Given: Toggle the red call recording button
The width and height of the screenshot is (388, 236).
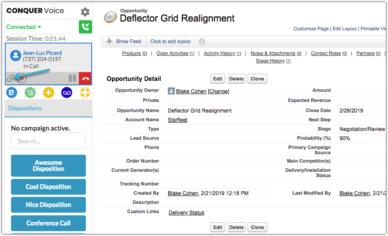Looking at the screenshot, I should (22, 78).
